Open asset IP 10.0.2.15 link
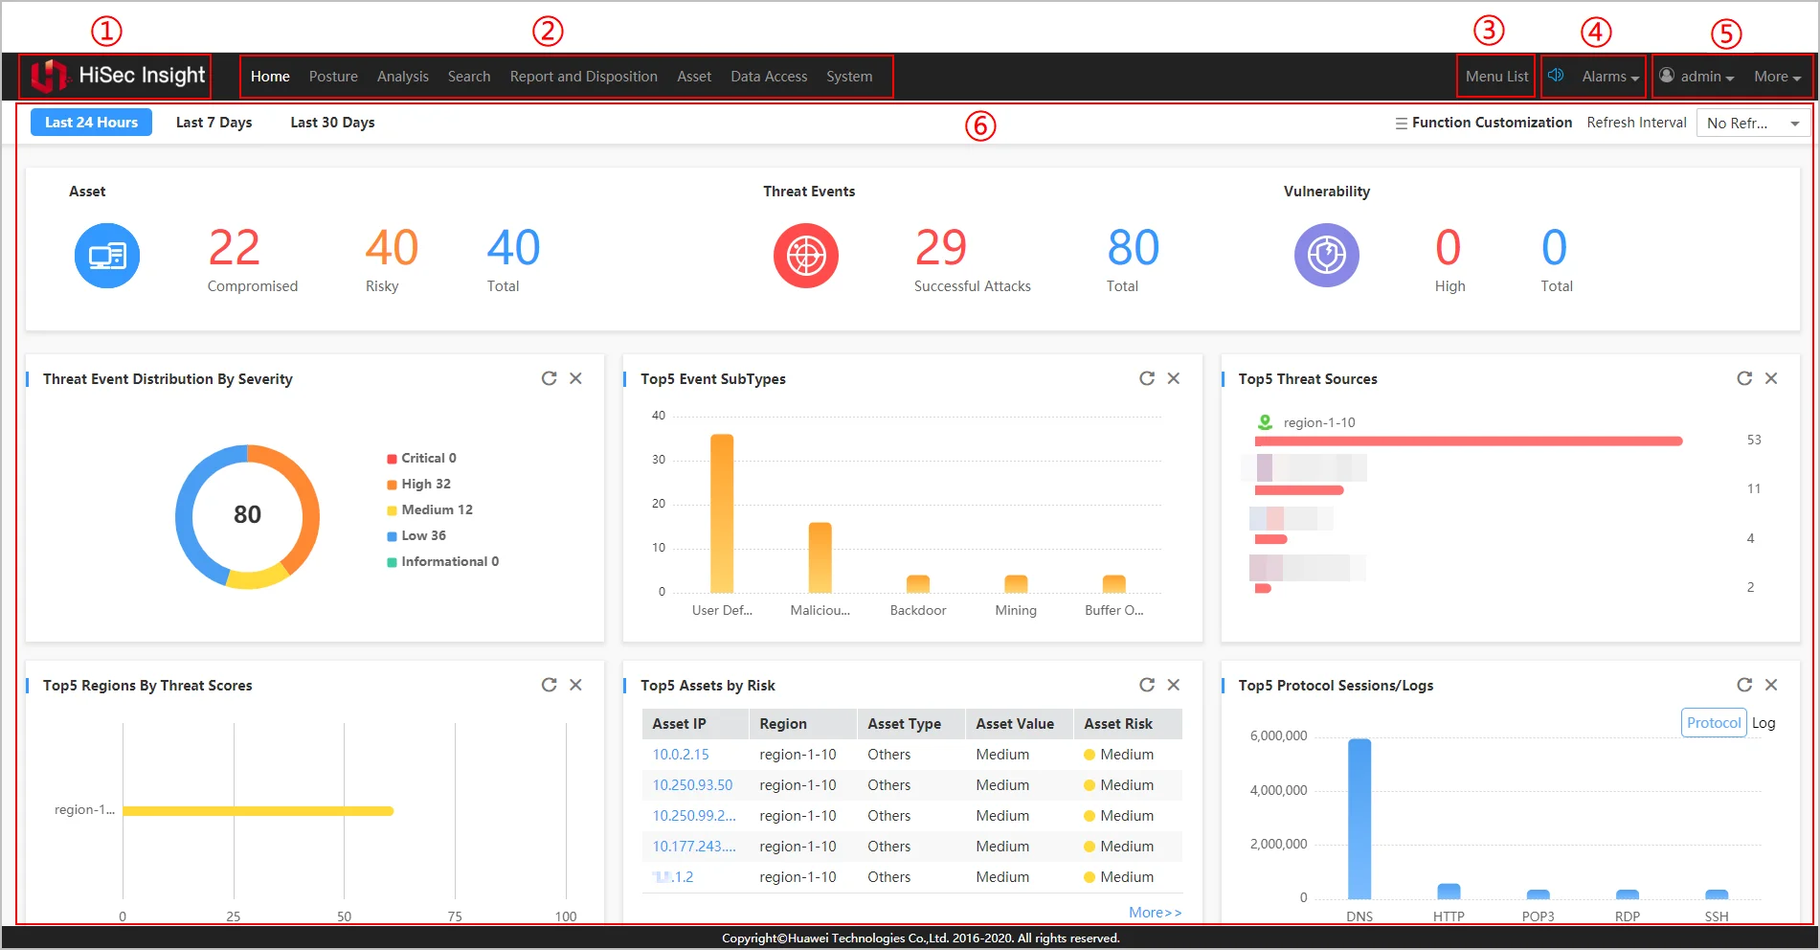The width and height of the screenshot is (1820, 950). (x=681, y=755)
